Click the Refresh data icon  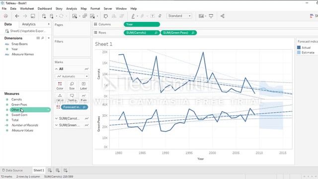coord(61,16)
